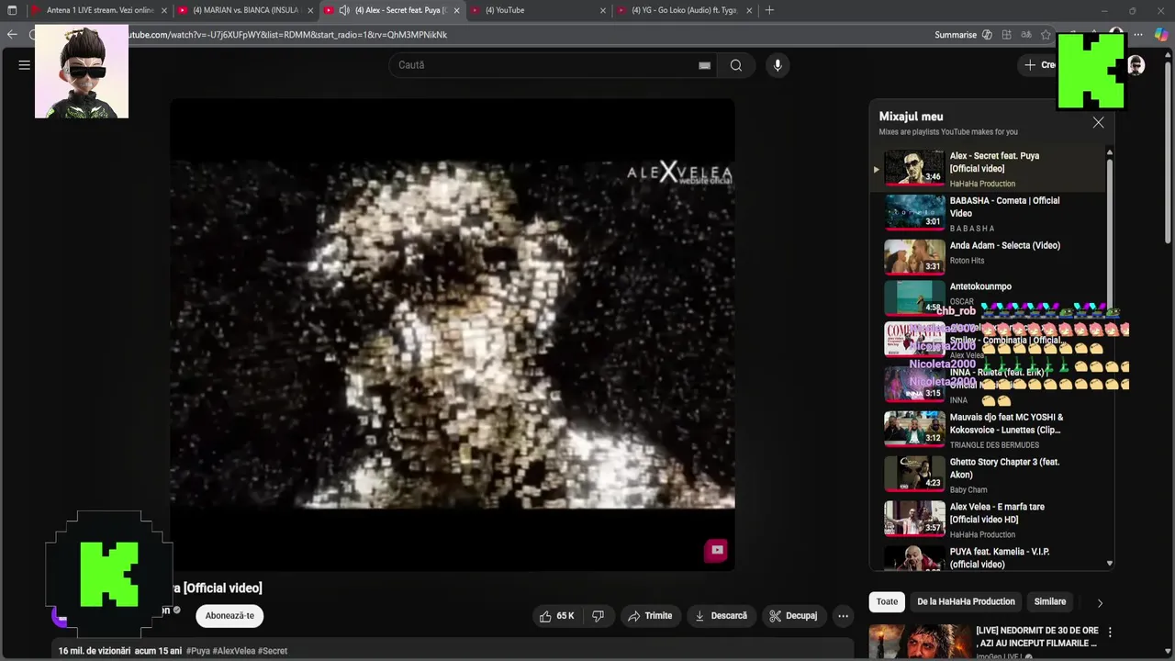The width and height of the screenshot is (1175, 661).
Task: Open a new browser tab
Action: point(769,10)
